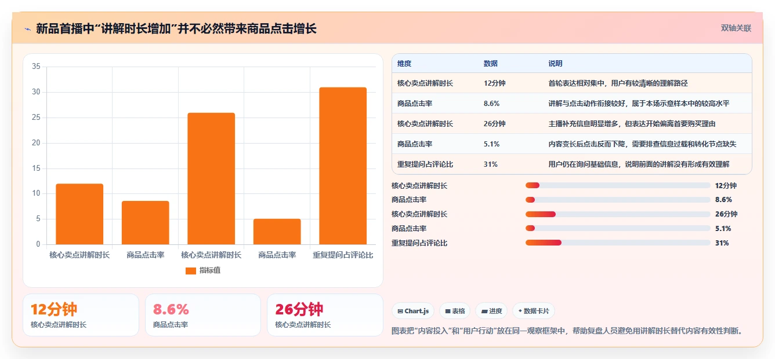Image resolution: width=775 pixels, height=359 pixels.
Task: Click the lightning icon beside the title
Action: (27, 28)
